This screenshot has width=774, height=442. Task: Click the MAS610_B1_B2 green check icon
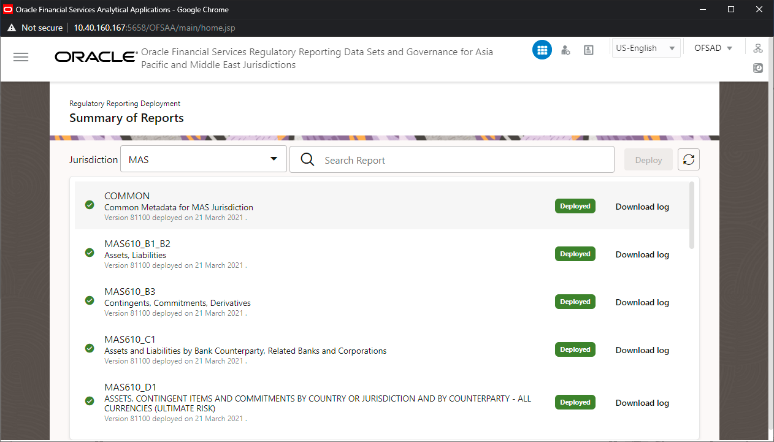tap(90, 253)
